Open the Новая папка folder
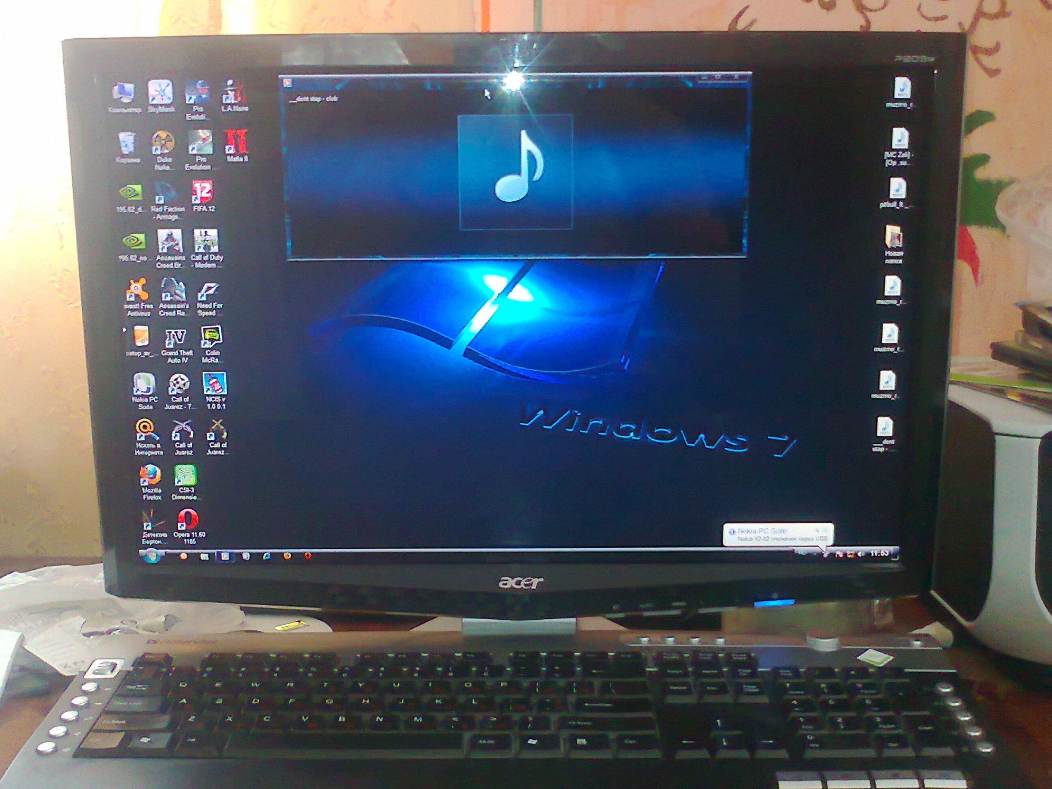 (894, 244)
